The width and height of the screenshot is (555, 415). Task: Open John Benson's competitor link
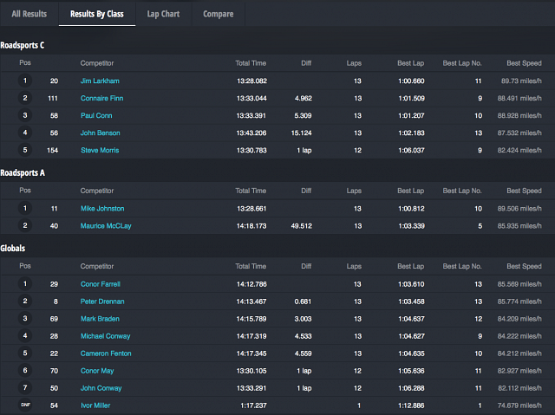(100, 133)
